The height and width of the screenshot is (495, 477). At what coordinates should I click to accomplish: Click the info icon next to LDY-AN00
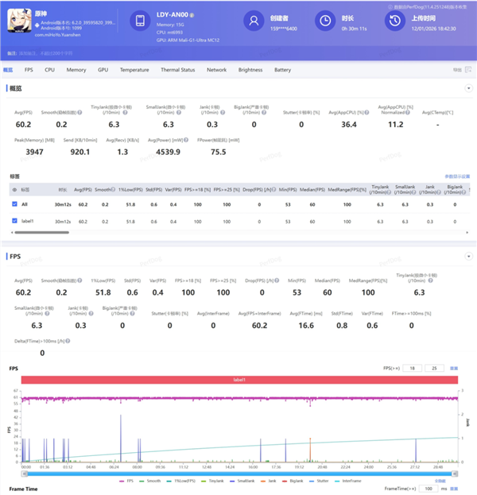click(x=192, y=15)
